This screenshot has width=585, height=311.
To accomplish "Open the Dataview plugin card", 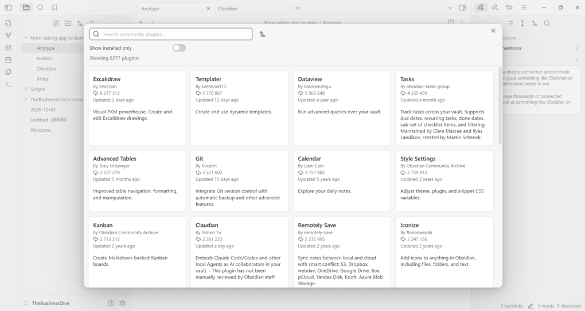I will pyautogui.click(x=342, y=108).
